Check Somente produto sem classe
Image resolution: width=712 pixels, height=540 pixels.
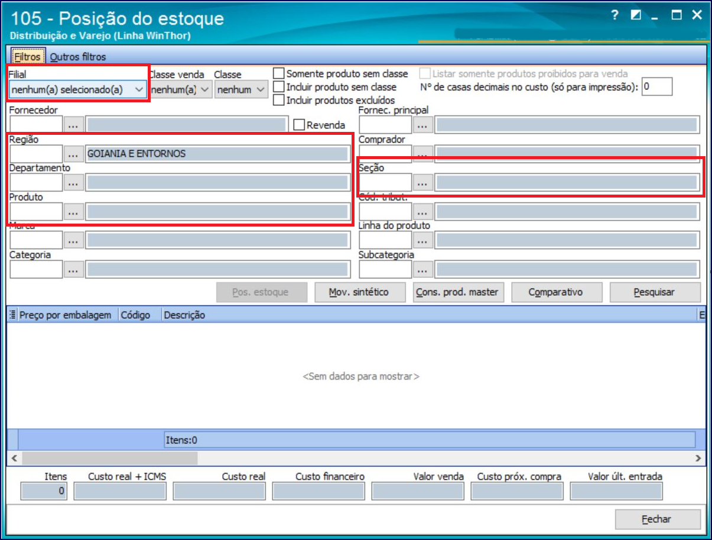tap(279, 74)
